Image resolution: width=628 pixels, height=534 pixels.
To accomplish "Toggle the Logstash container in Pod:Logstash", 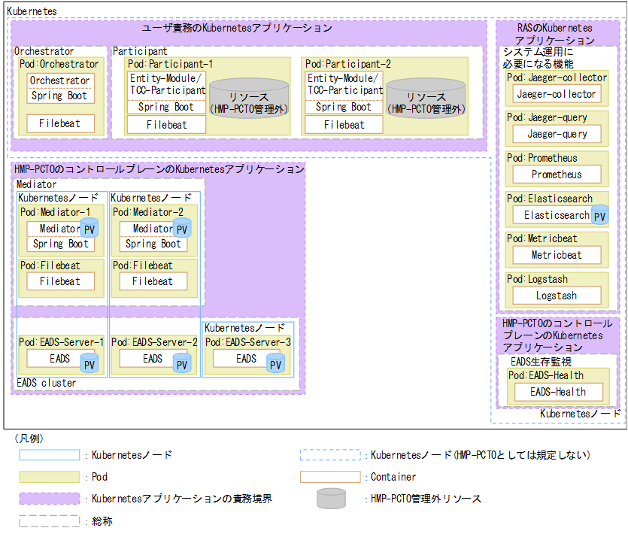I will pyautogui.click(x=556, y=295).
